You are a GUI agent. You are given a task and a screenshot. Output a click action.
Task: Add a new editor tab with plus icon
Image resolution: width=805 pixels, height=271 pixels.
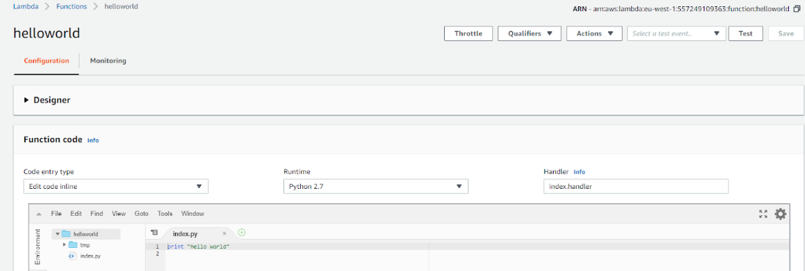coord(242,233)
